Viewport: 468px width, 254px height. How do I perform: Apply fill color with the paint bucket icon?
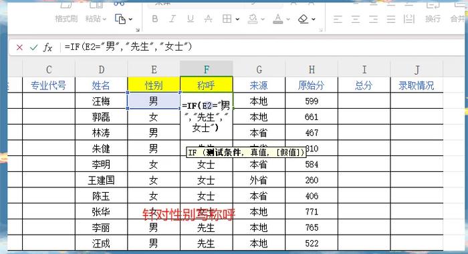tap(253, 19)
